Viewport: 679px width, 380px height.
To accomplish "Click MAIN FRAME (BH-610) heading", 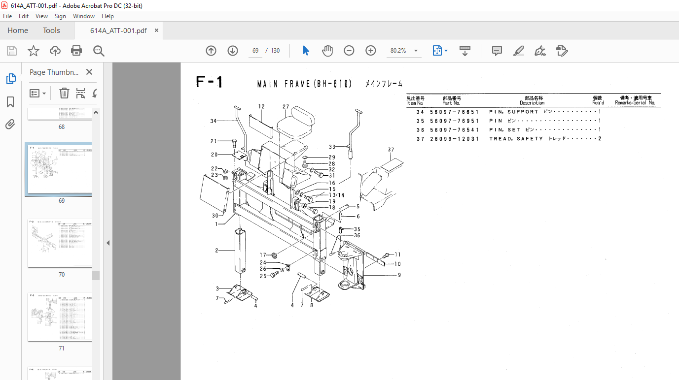I will (305, 84).
